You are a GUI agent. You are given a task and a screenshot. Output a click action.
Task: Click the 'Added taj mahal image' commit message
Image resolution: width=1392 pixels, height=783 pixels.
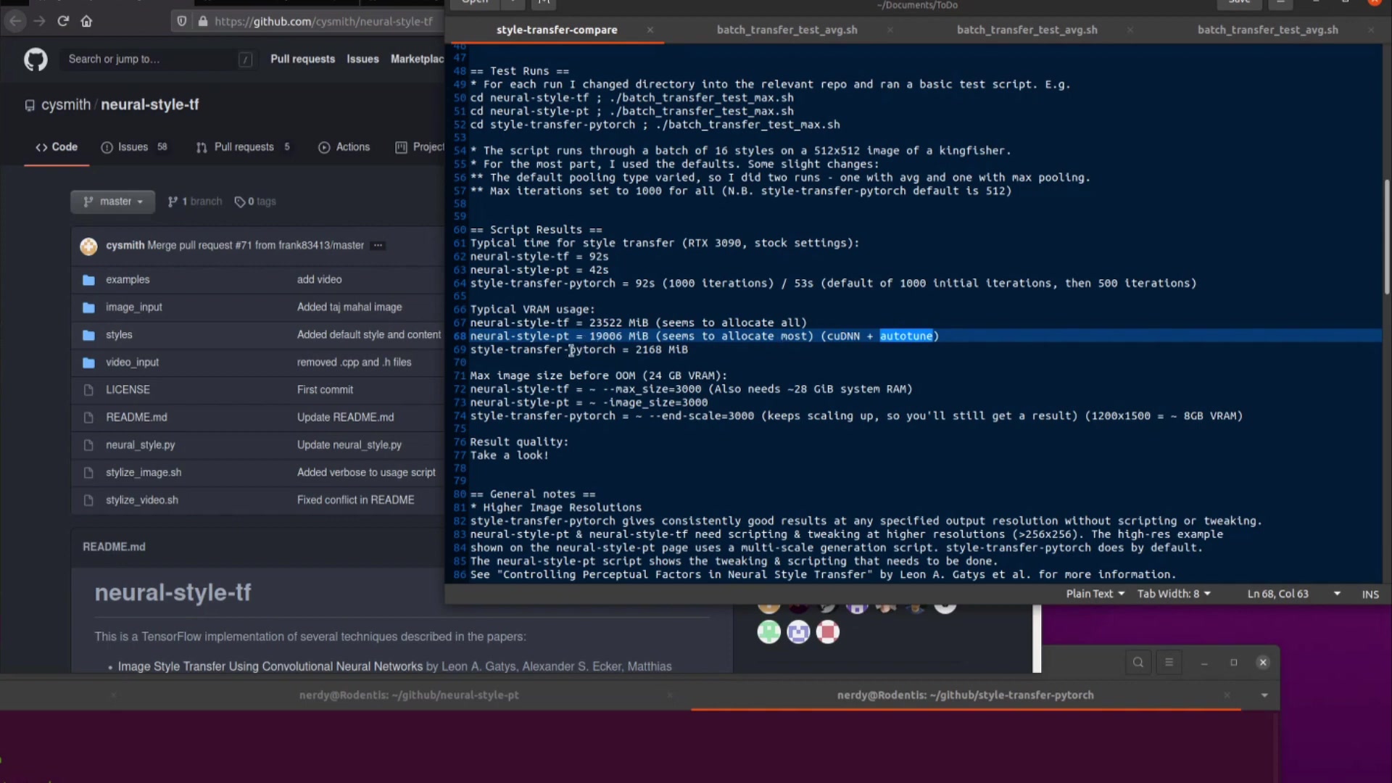(349, 307)
